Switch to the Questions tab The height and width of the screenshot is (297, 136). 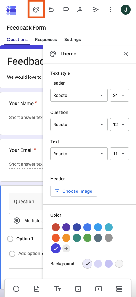[x=17, y=40]
